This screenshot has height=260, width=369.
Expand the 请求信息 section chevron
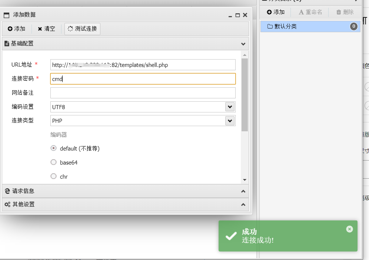243,192
